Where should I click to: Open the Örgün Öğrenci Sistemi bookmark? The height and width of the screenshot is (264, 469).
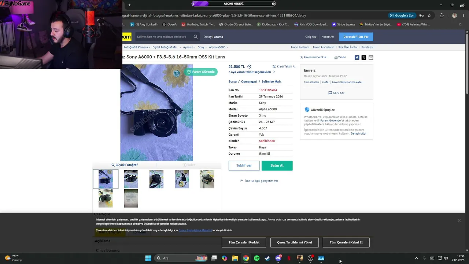click(x=236, y=25)
